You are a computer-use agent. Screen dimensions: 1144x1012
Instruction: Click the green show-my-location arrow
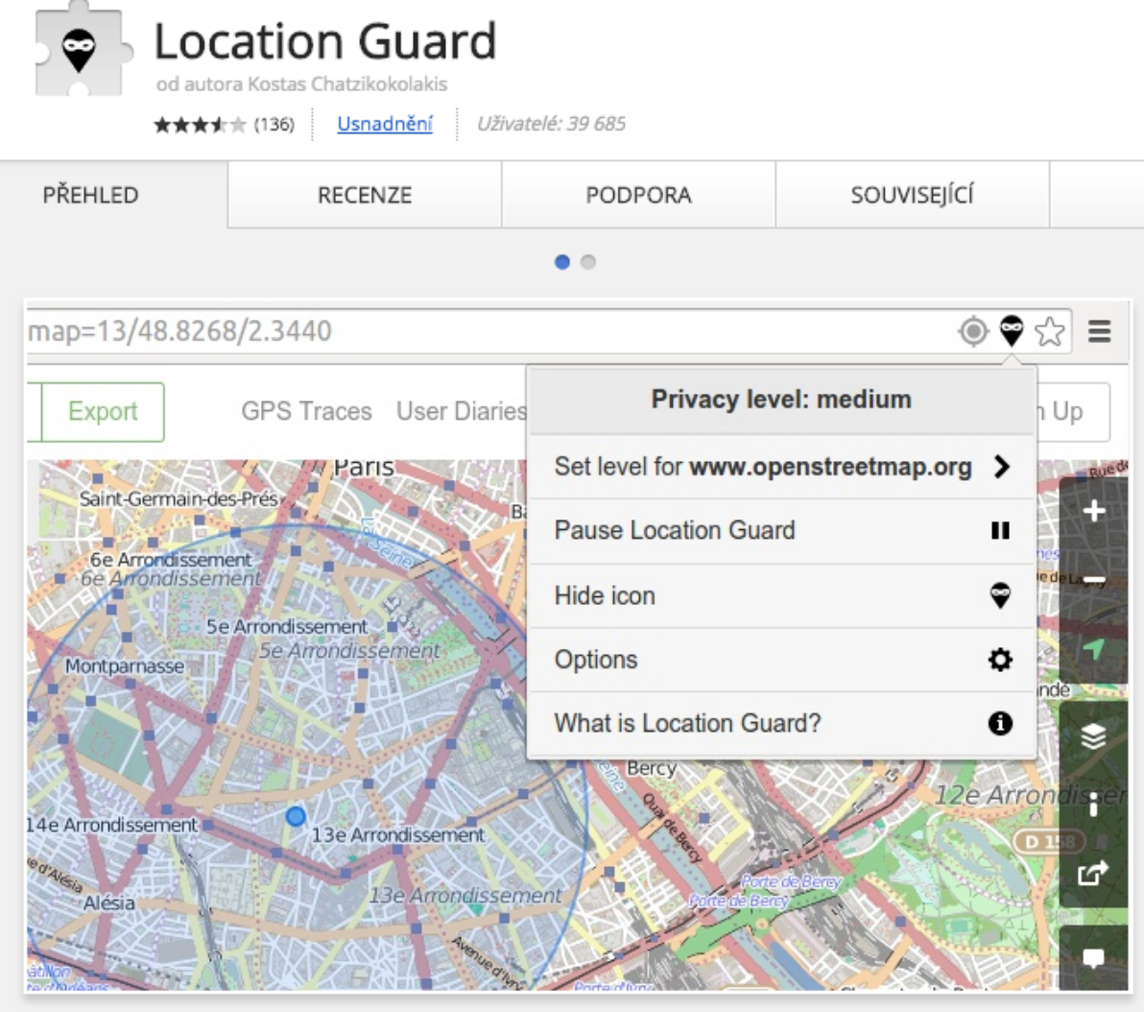point(1093,649)
